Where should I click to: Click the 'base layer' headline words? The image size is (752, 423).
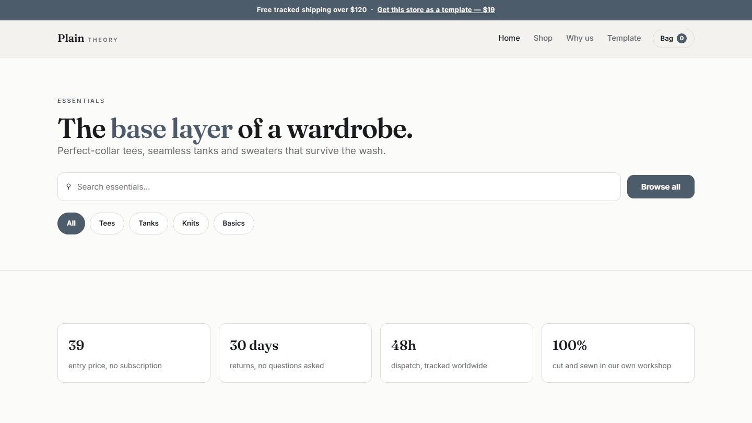172,129
